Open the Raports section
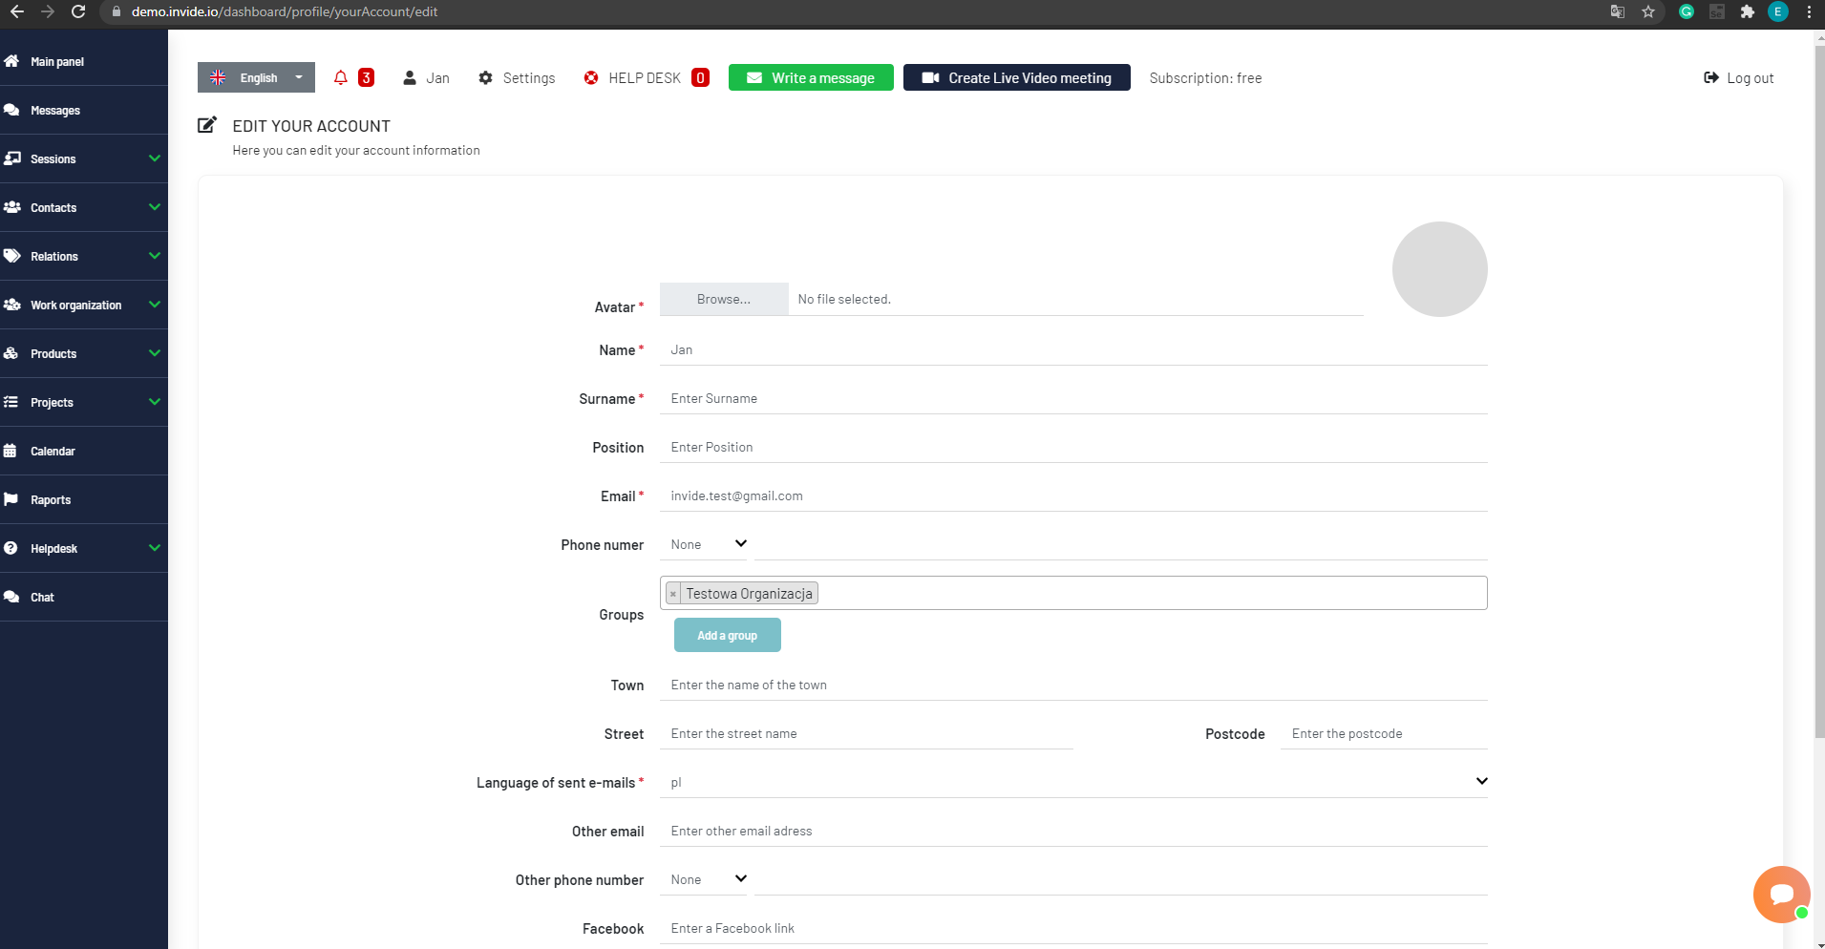 [50, 499]
